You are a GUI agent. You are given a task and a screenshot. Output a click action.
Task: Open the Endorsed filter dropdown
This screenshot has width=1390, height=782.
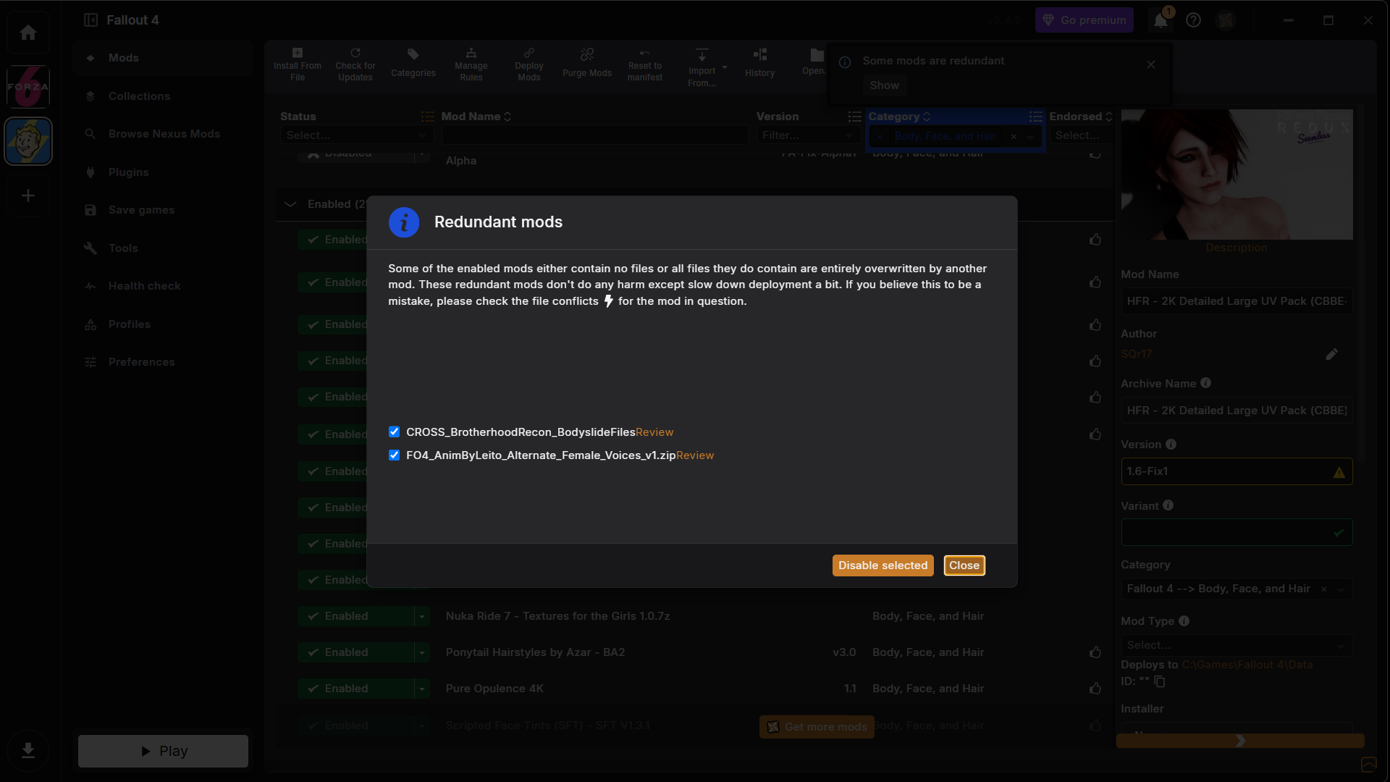click(x=1080, y=135)
